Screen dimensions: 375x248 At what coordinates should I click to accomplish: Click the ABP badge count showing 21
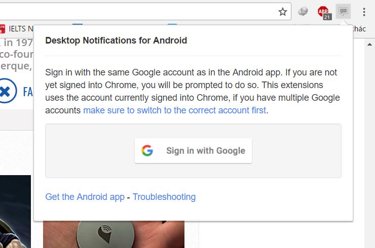(x=327, y=17)
